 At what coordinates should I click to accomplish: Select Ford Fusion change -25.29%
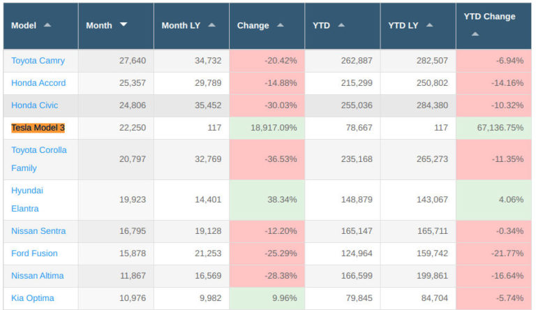point(281,253)
